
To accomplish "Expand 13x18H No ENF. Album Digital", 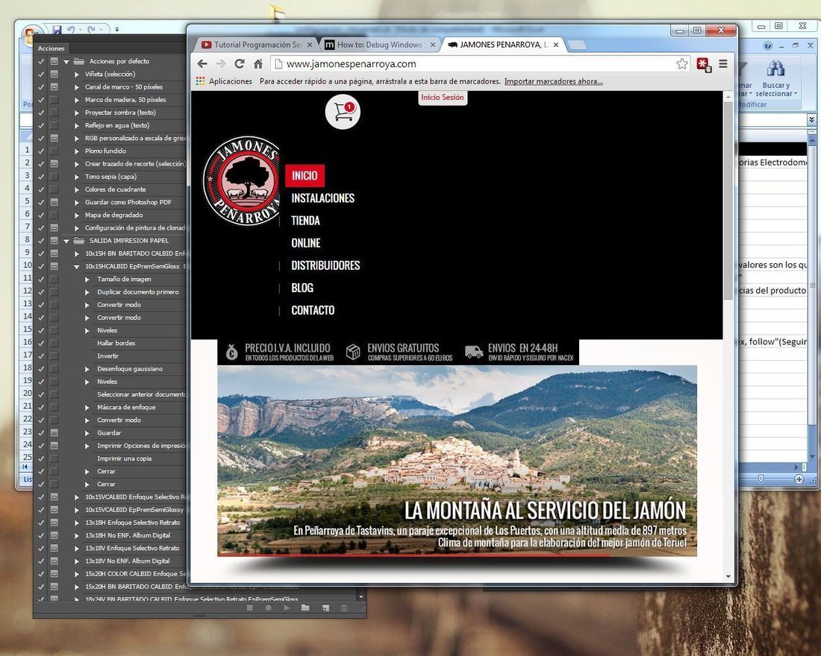I will 77,536.
